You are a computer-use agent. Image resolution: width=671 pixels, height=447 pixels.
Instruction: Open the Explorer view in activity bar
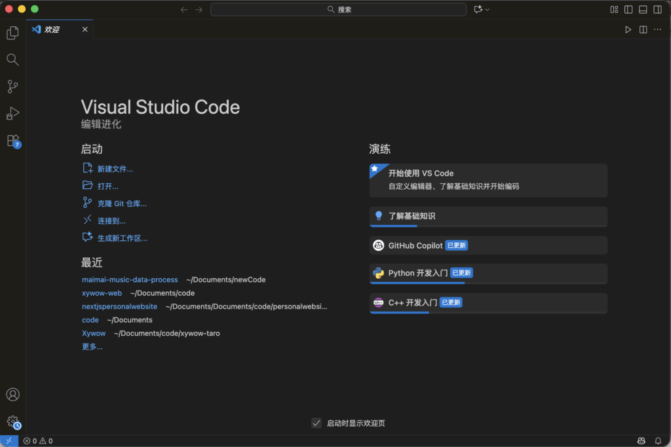pos(12,33)
